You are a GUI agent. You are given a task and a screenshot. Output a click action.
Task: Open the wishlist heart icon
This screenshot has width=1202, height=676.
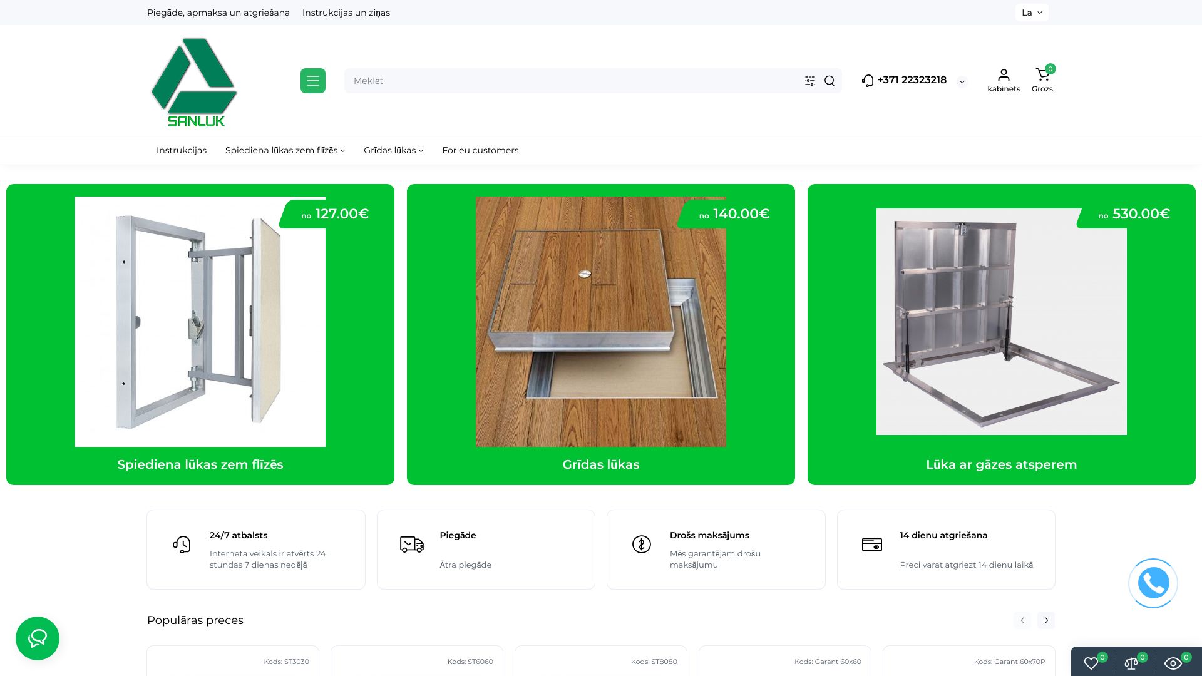pos(1091,663)
